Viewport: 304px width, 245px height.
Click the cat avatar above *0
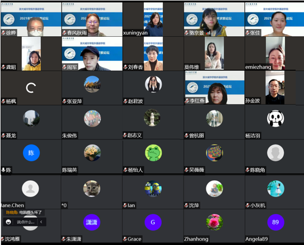coord(92,189)
